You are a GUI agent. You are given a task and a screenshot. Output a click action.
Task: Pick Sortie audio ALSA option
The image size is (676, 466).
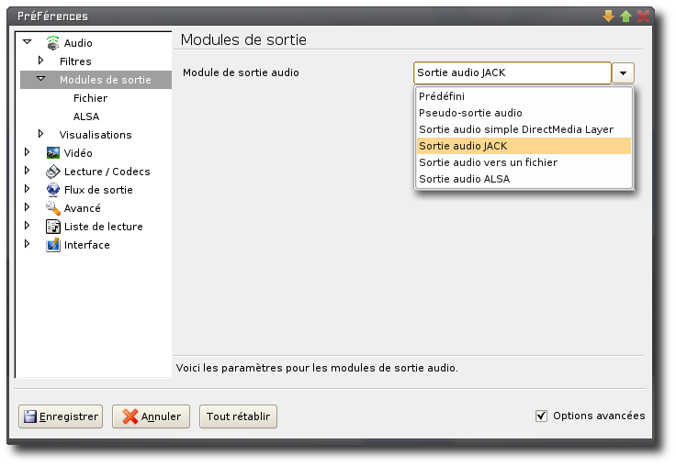(524, 179)
